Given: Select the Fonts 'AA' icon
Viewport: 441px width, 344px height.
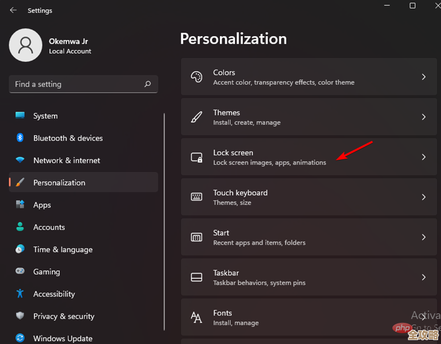Looking at the screenshot, I should (197, 318).
